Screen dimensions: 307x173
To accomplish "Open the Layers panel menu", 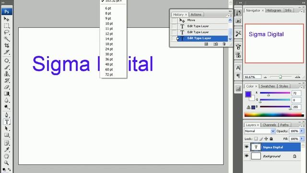I will coord(303,125).
